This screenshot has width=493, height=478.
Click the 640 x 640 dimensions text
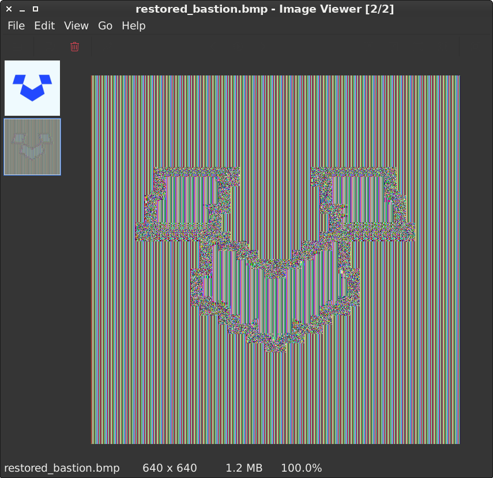[x=170, y=468]
